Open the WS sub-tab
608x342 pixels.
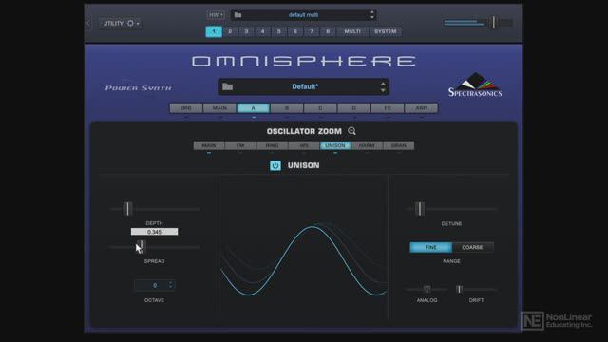coord(304,145)
